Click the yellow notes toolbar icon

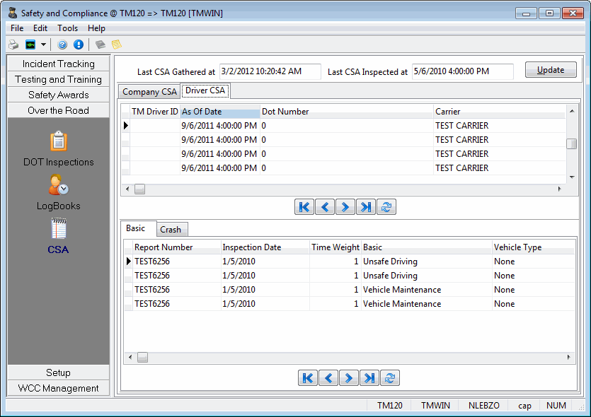tap(117, 45)
